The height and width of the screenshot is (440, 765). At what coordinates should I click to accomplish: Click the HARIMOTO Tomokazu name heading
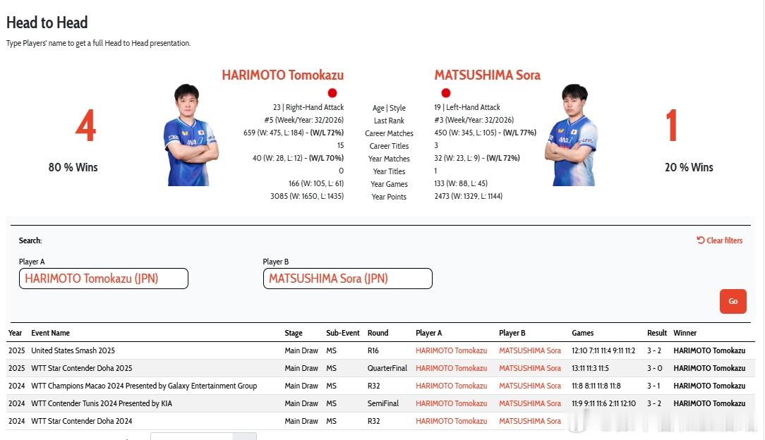click(282, 75)
